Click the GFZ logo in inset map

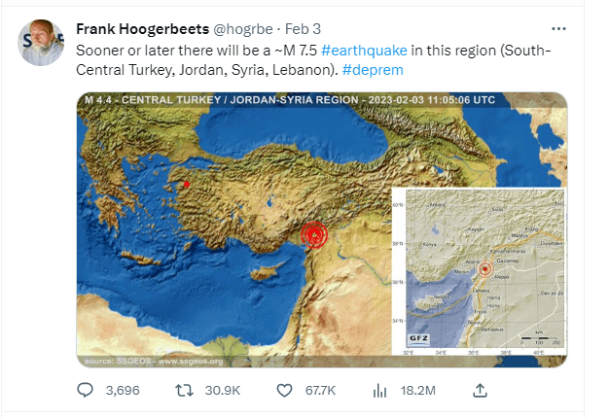418,339
